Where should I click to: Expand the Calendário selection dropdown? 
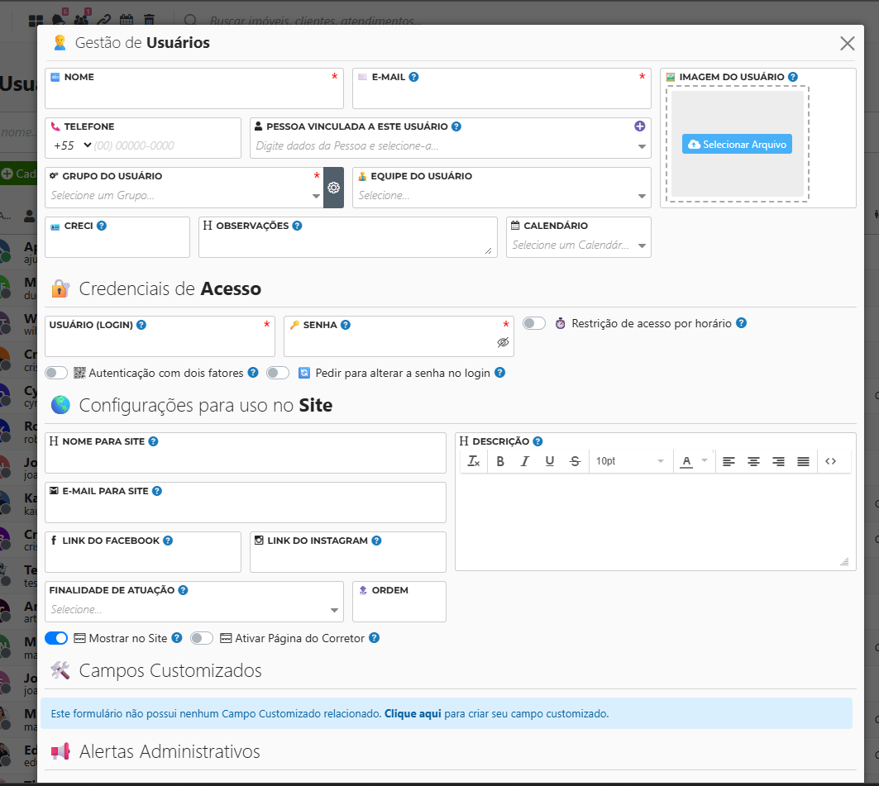pos(578,245)
